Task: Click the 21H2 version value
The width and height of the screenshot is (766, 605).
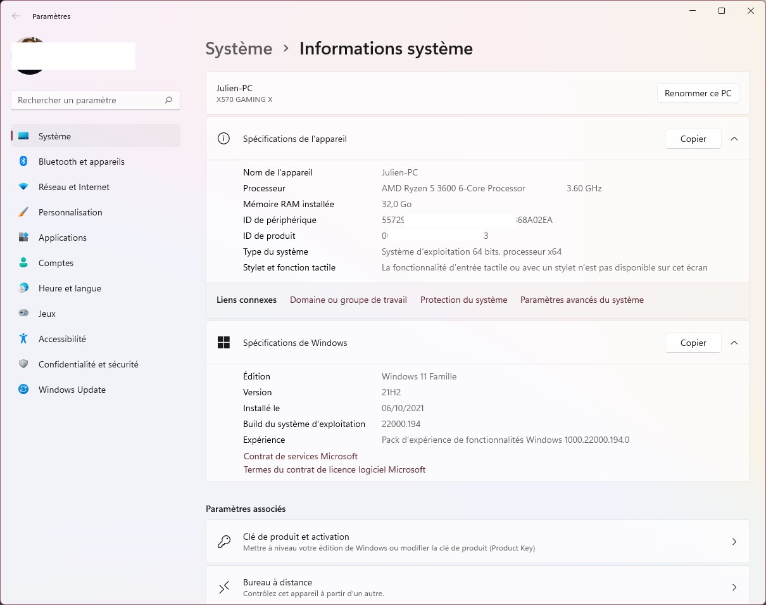Action: pos(391,392)
